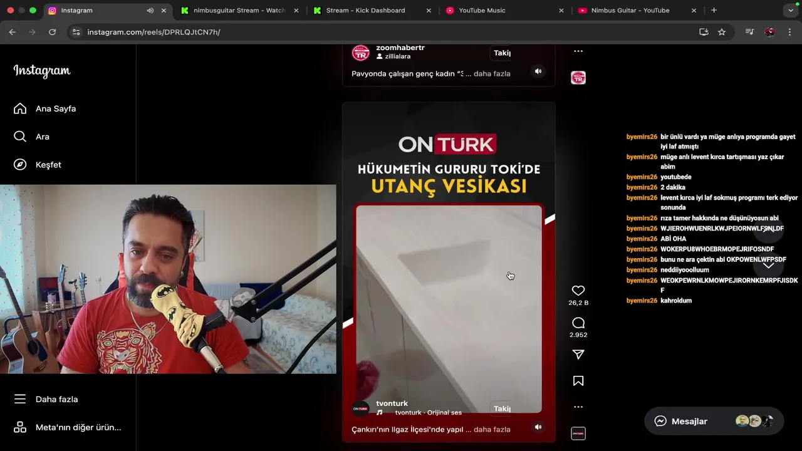Like the tvonturk reel with heart icon
This screenshot has width=802, height=451.
click(578, 291)
